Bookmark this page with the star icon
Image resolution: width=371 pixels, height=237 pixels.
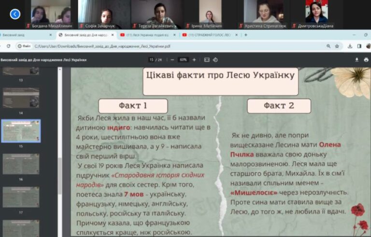337,46
